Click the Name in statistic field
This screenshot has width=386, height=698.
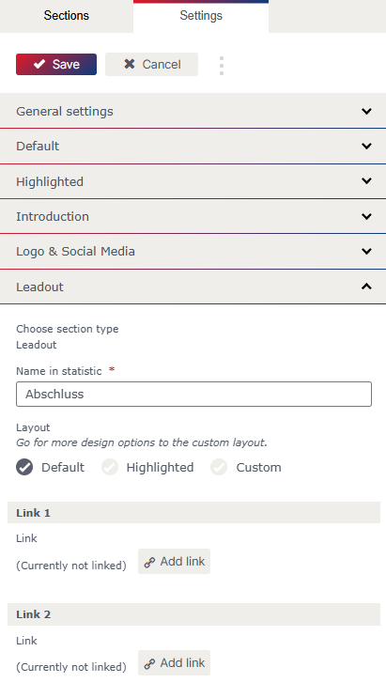pyautogui.click(x=193, y=394)
